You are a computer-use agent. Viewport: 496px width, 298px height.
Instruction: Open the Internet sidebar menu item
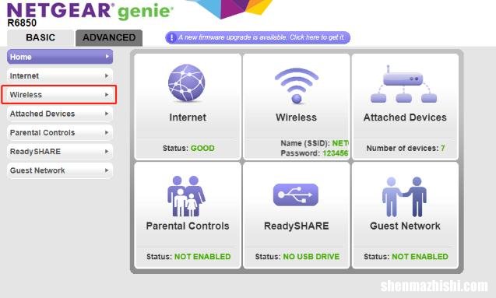point(60,75)
